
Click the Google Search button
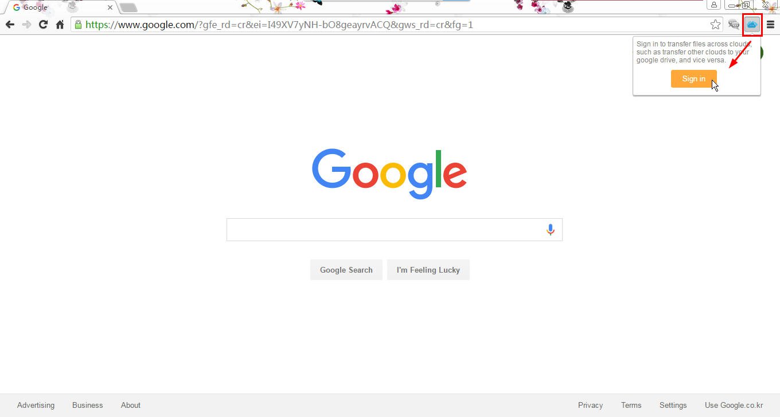tap(346, 270)
